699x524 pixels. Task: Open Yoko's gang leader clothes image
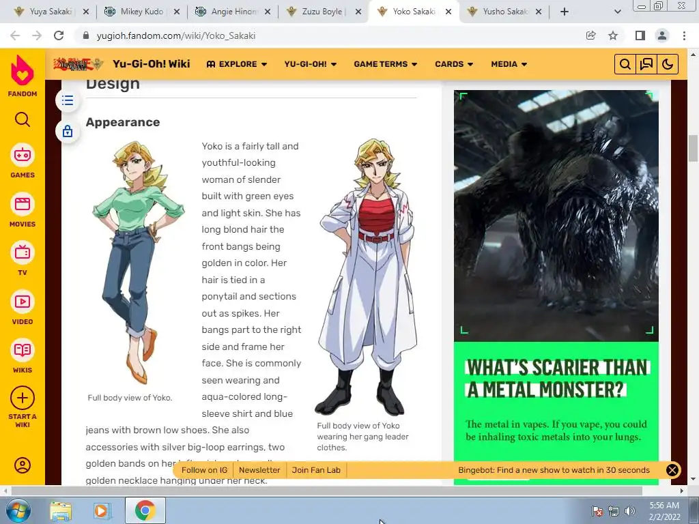pyautogui.click(x=366, y=276)
